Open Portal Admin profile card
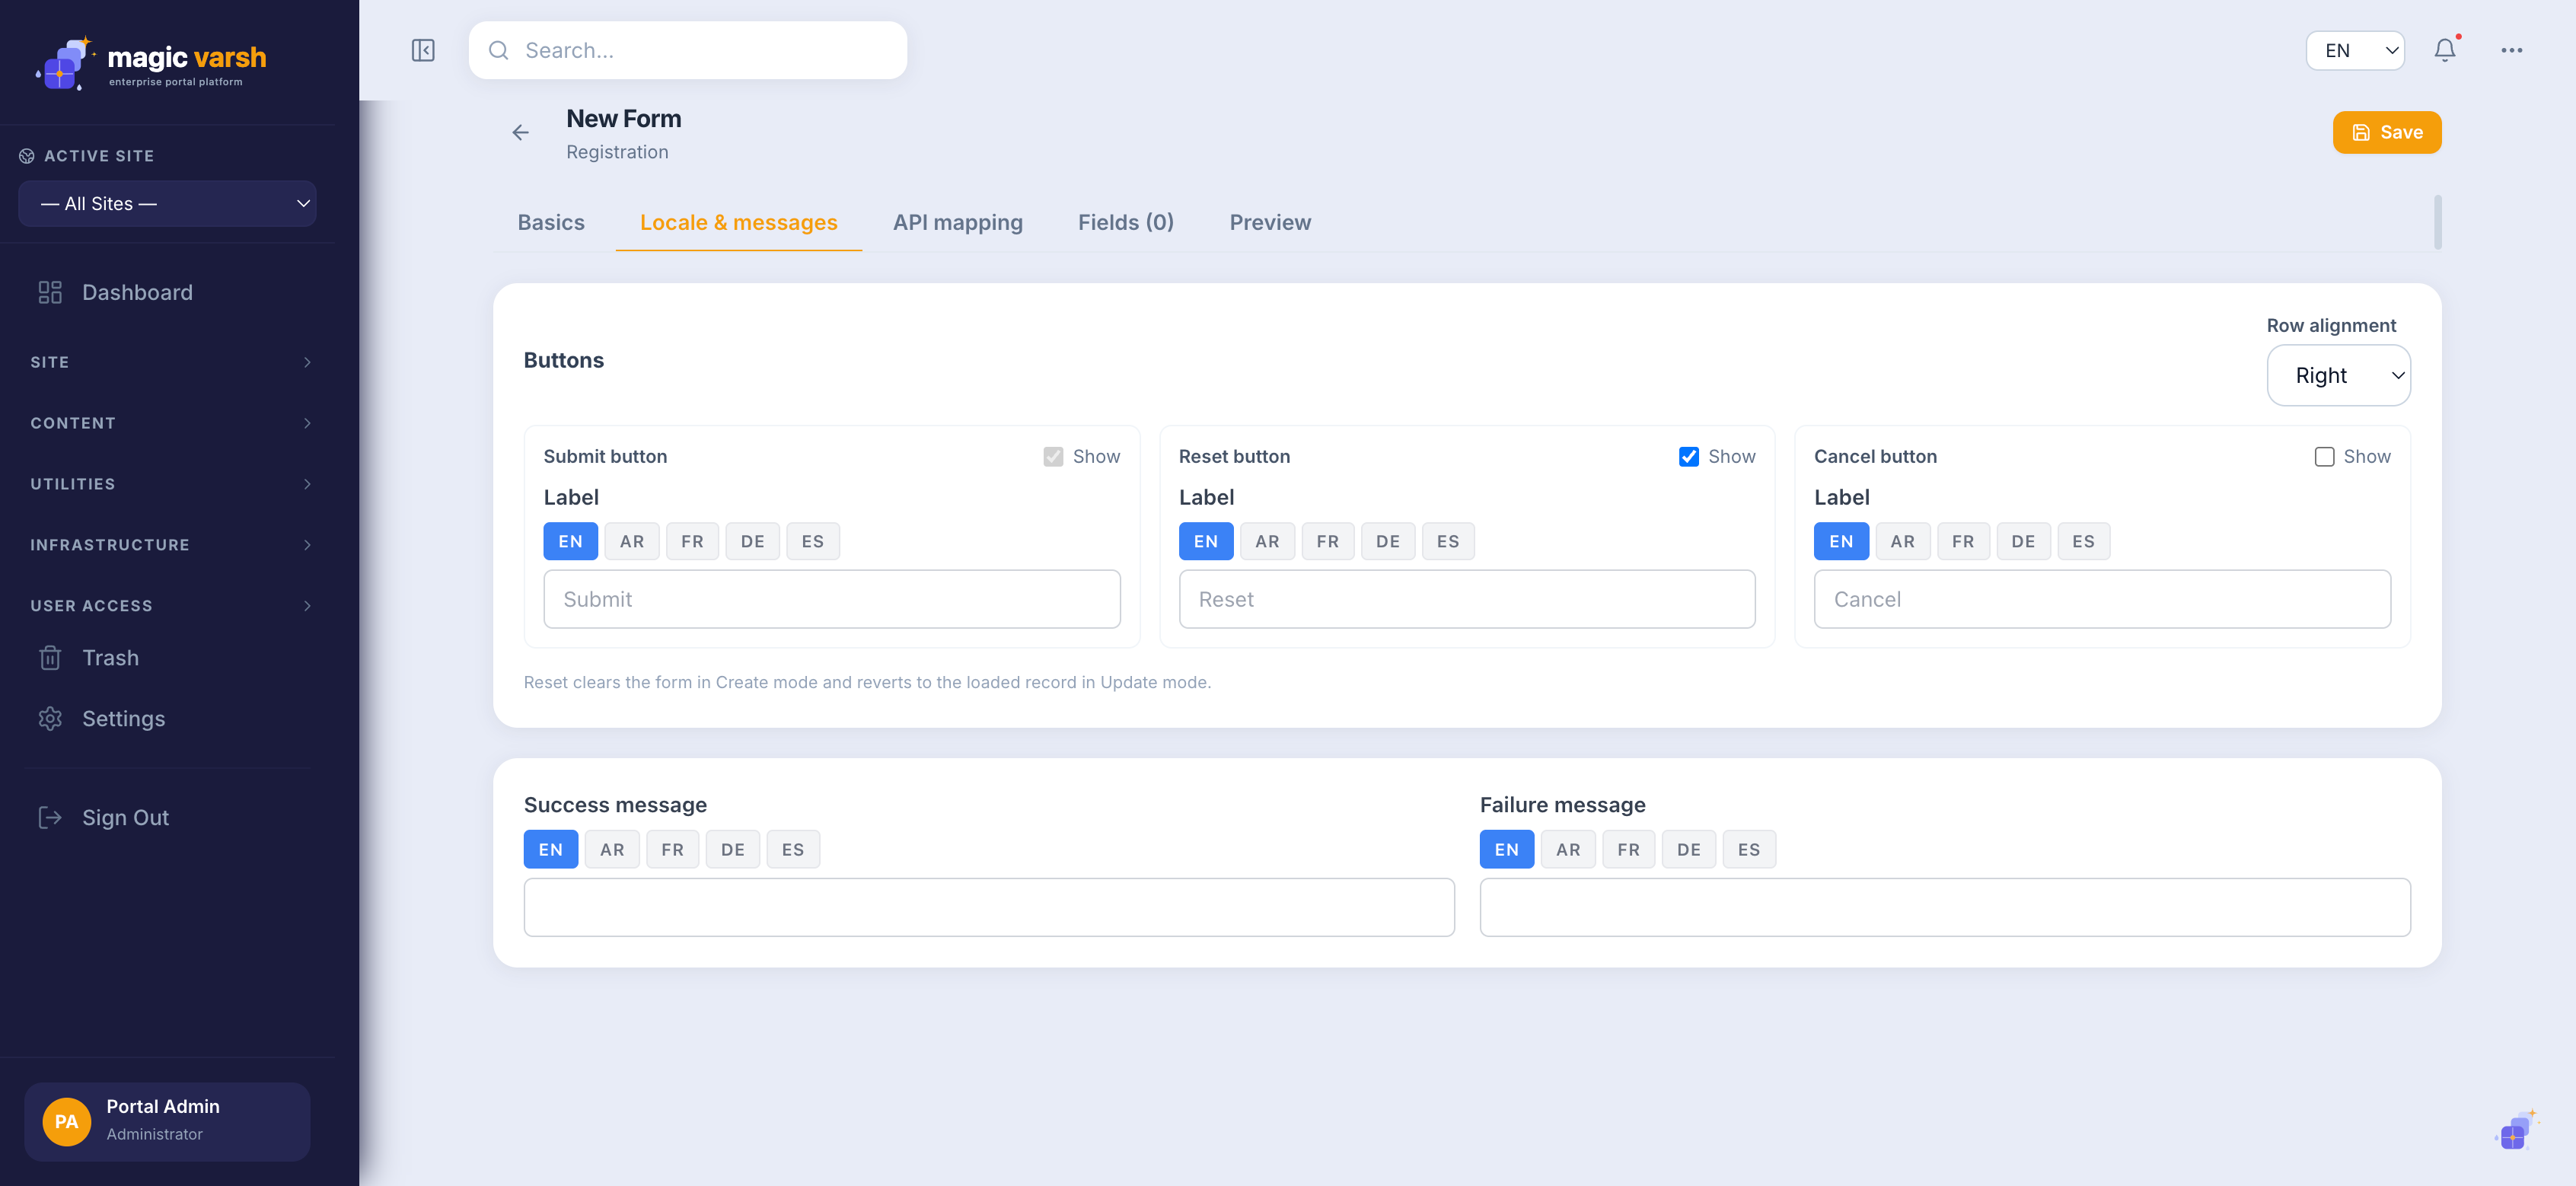Image resolution: width=2576 pixels, height=1186 pixels. pyautogui.click(x=167, y=1121)
